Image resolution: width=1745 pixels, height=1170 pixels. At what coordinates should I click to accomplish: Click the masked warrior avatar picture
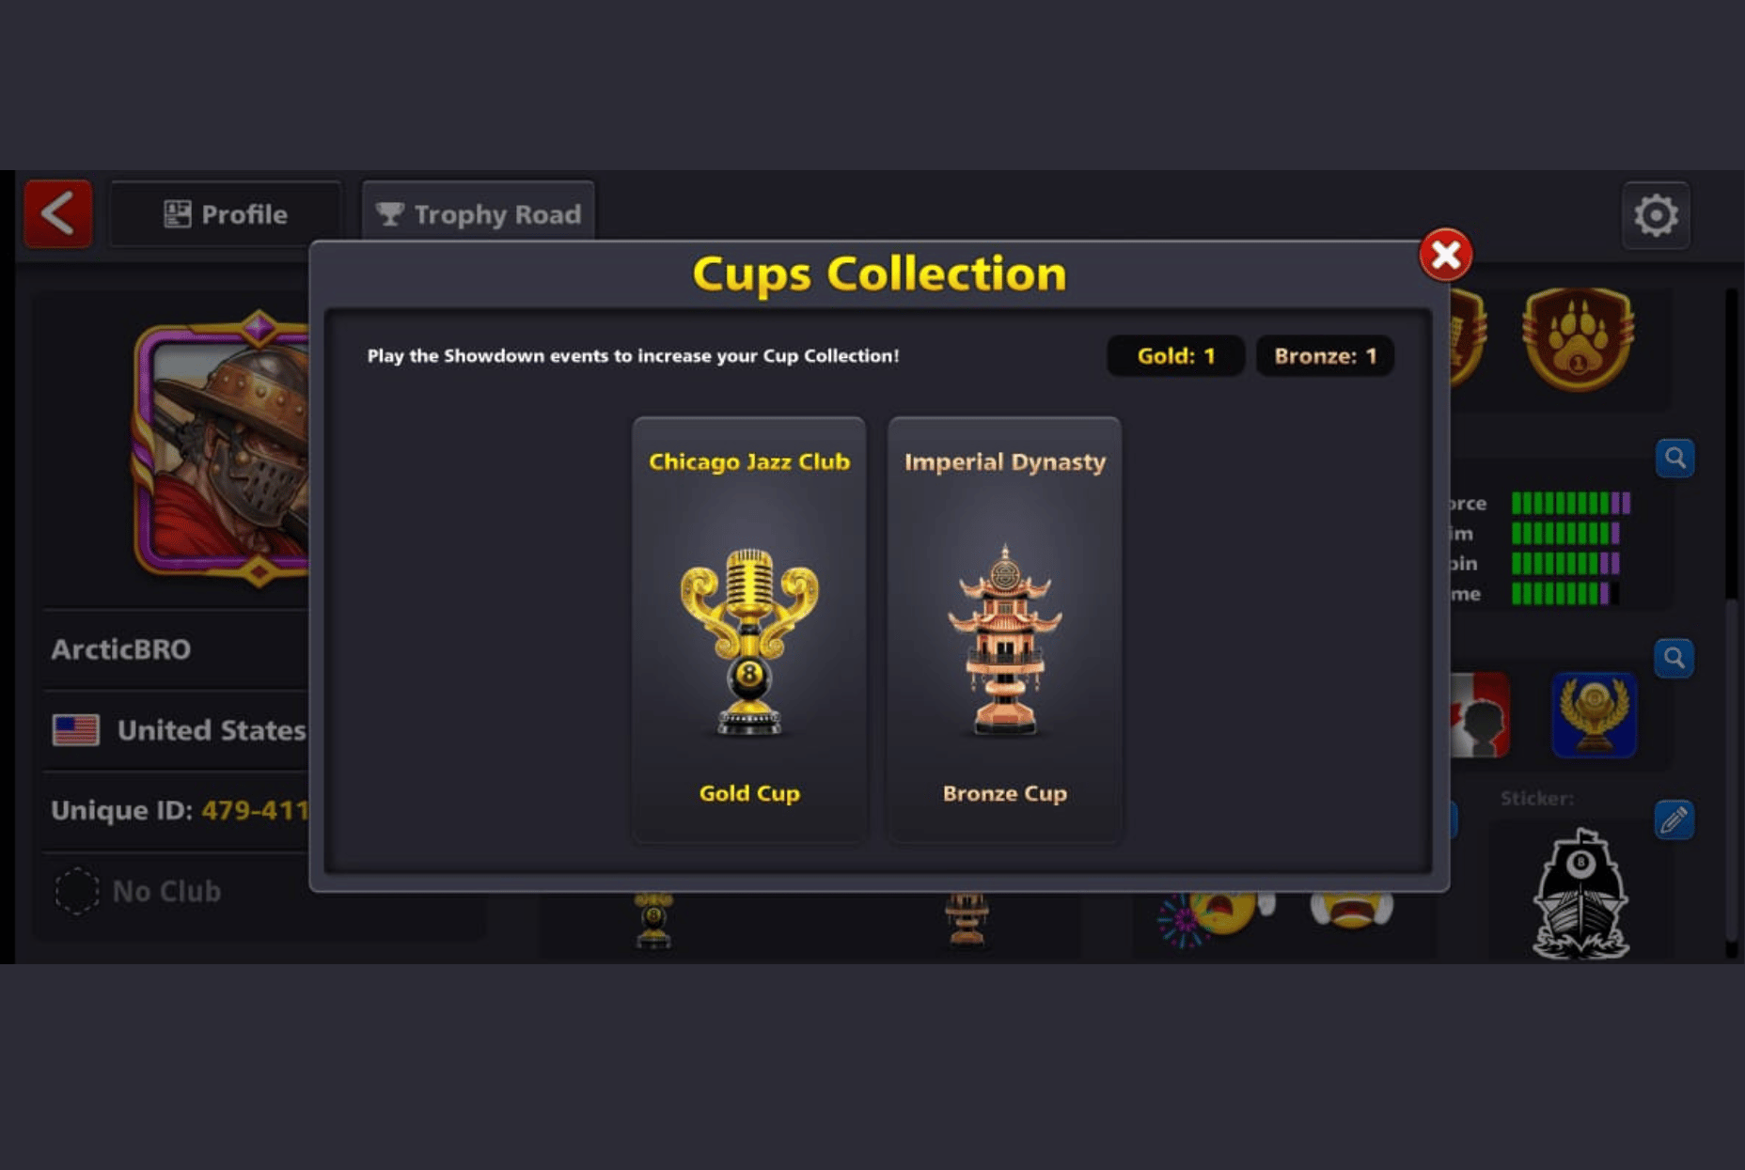coord(224,449)
